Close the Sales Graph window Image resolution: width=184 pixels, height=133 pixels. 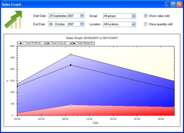pos(180,4)
